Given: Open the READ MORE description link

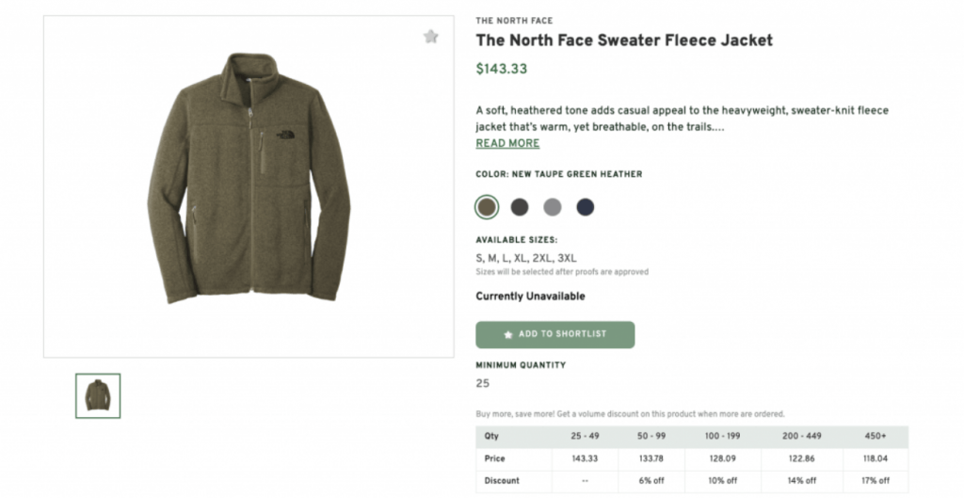Looking at the screenshot, I should click(x=507, y=144).
